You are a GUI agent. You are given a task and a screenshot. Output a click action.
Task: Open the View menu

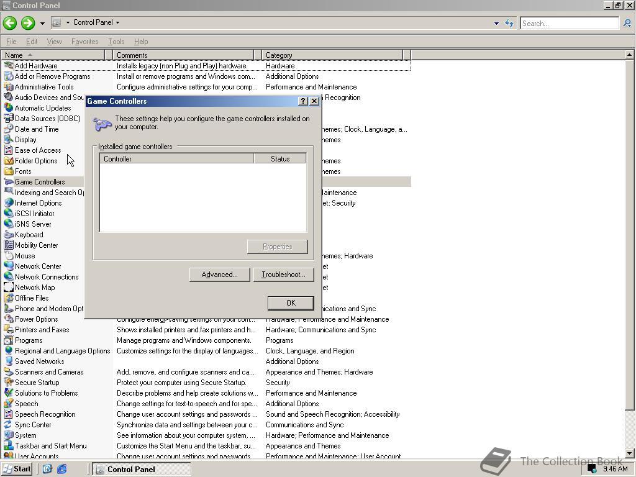[55, 42]
